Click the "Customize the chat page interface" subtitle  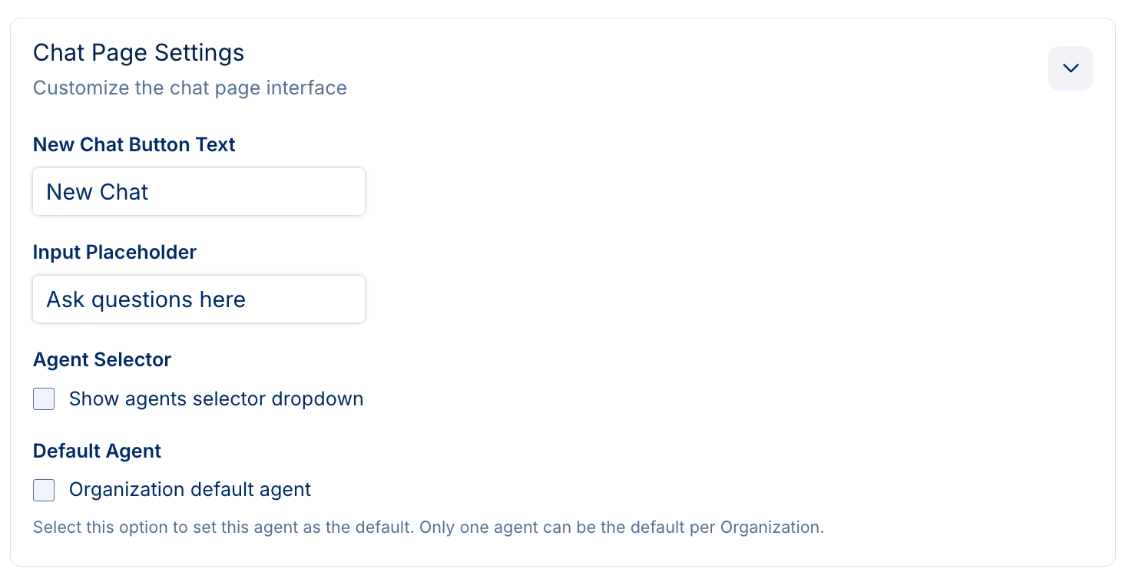pyautogui.click(x=190, y=88)
